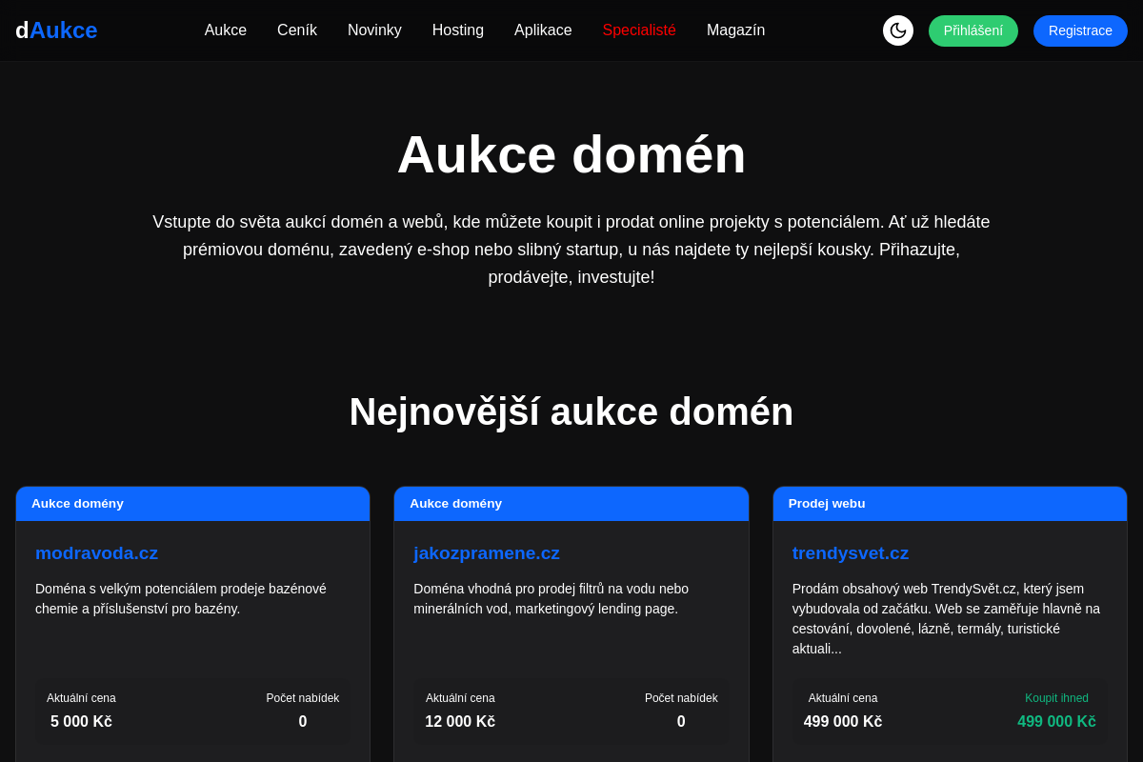The image size is (1143, 762).
Task: Select the 'Prodej webu' card header
Action: click(x=950, y=504)
